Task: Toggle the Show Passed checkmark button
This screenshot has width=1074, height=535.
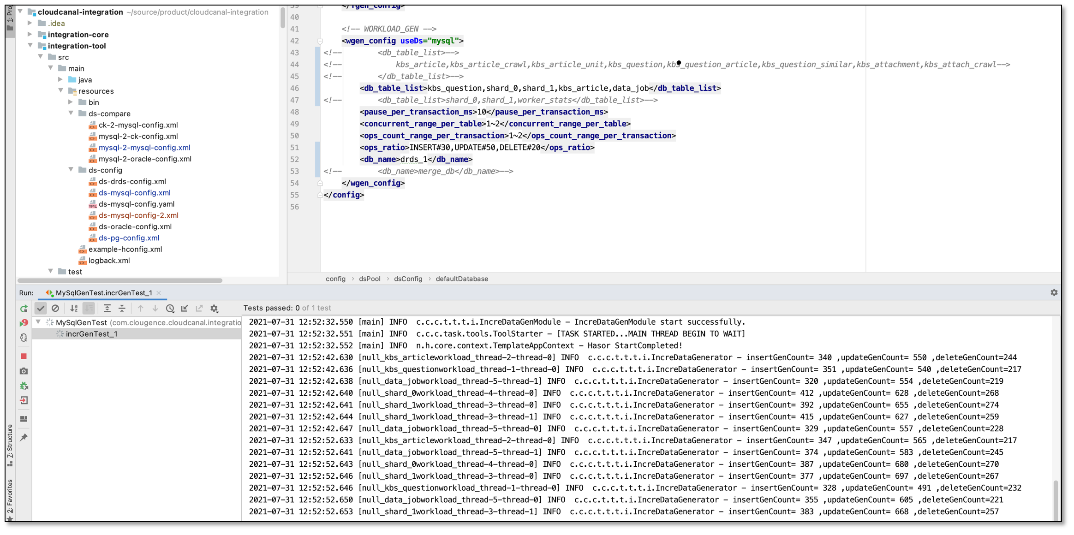Action: (x=41, y=309)
